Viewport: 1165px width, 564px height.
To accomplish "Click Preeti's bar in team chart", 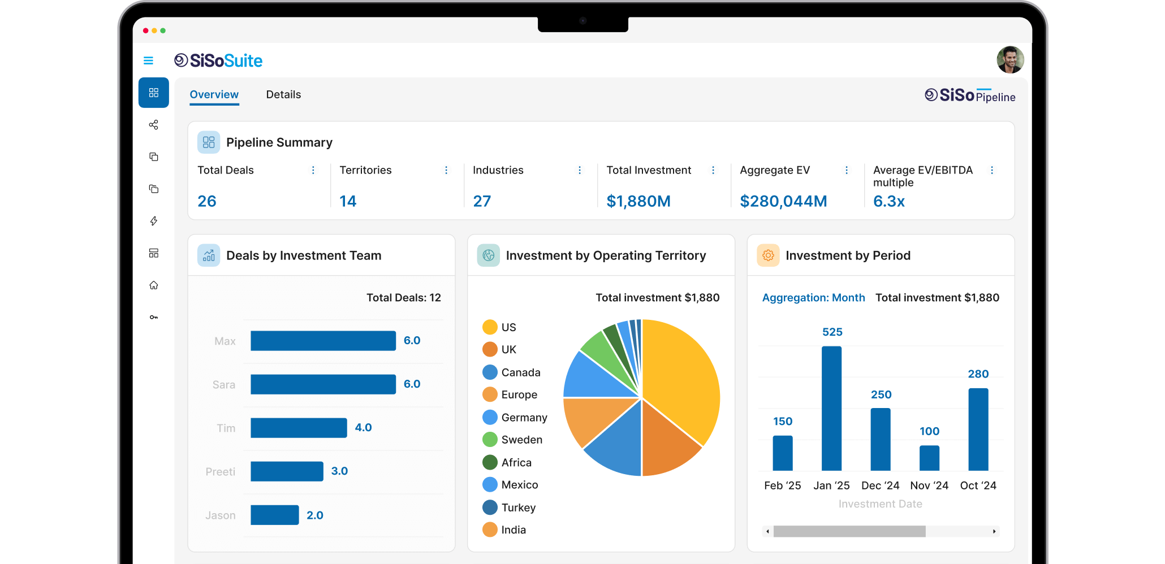I will pos(287,471).
